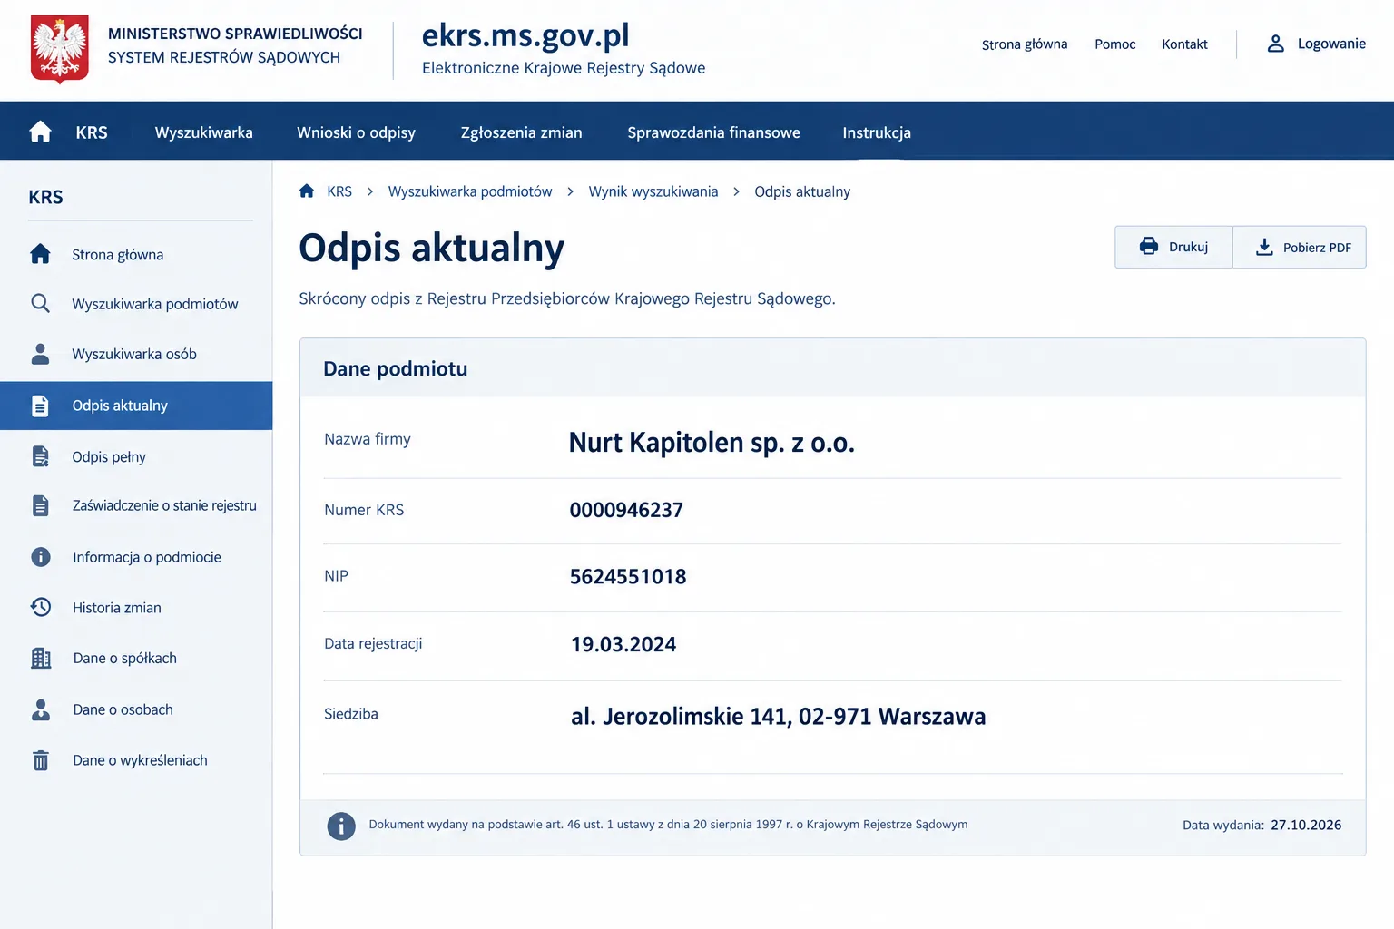The image size is (1394, 929).
Task: Go to Pomoc in the header
Action: pyautogui.click(x=1115, y=44)
